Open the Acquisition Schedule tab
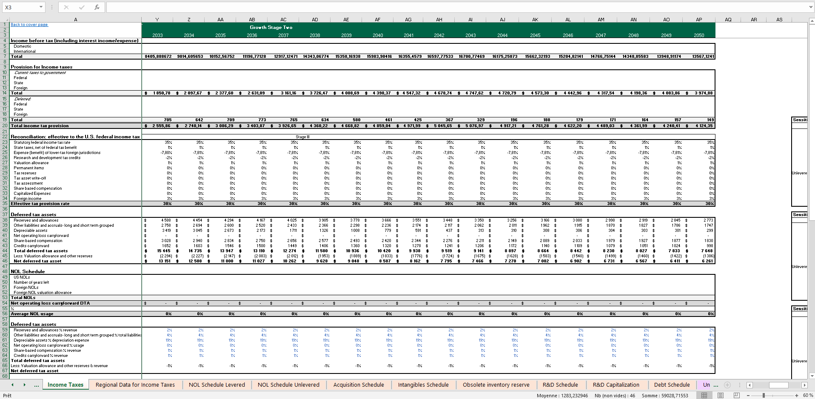 click(359, 385)
